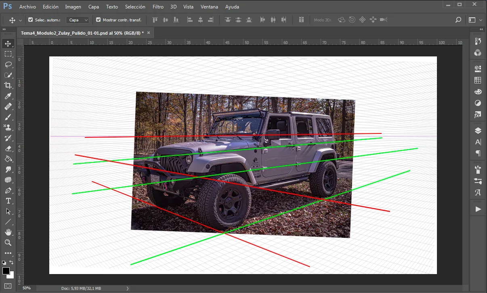Select the Pen tool
The height and width of the screenshot is (293, 487).
(x=8, y=190)
